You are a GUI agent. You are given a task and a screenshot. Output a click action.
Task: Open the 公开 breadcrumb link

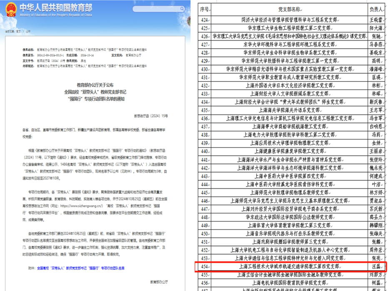pos(28,31)
